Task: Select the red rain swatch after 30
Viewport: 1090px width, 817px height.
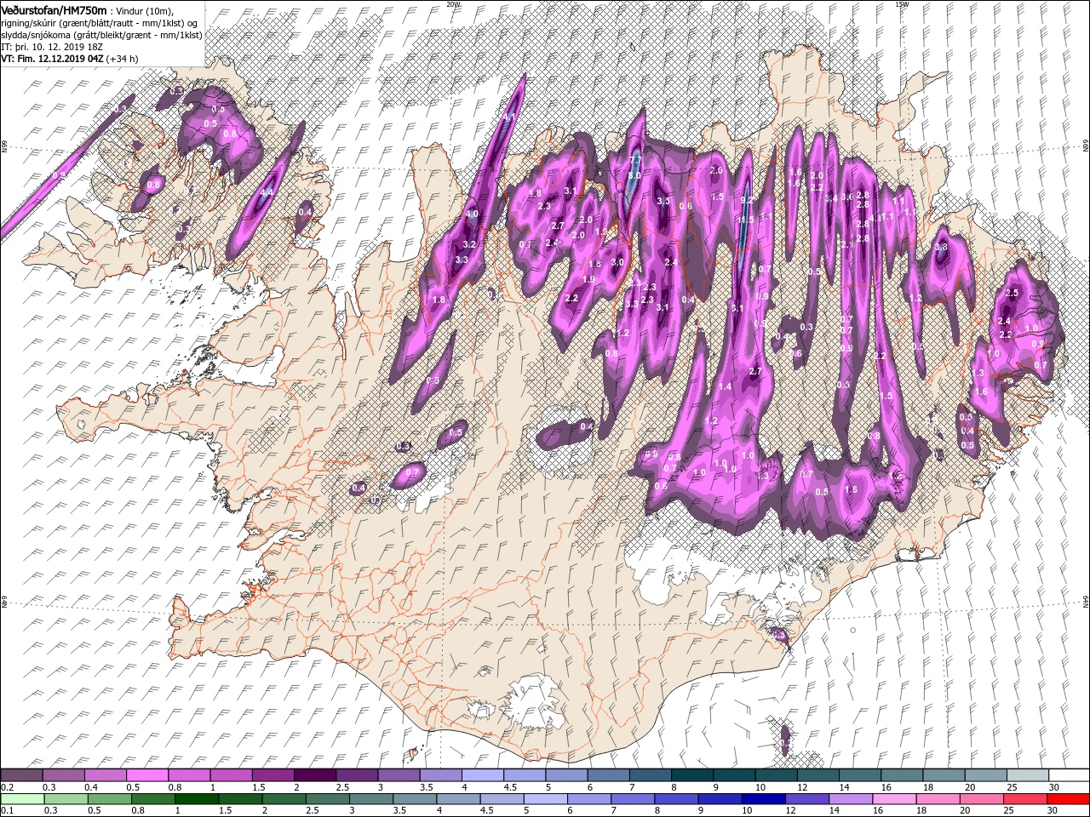Action: tap(1067, 798)
